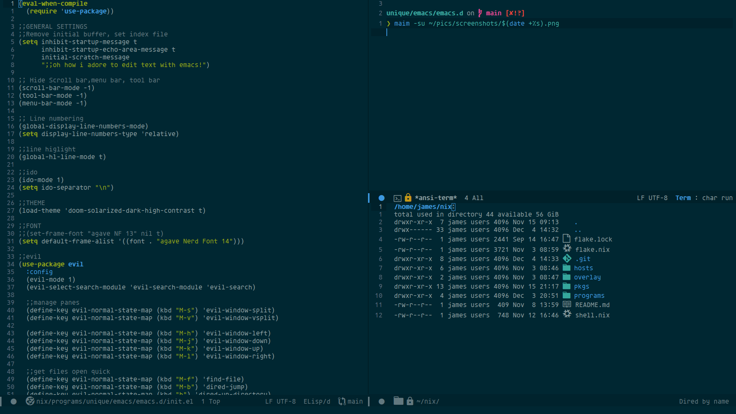Image resolution: width=736 pixels, height=414 pixels.
Task: Toggle the read-only lock in dired modeline
Action: (x=410, y=401)
